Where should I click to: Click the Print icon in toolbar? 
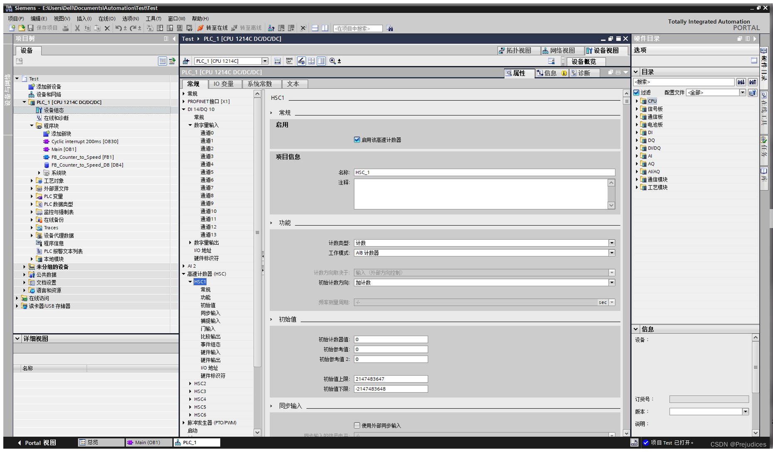(66, 28)
